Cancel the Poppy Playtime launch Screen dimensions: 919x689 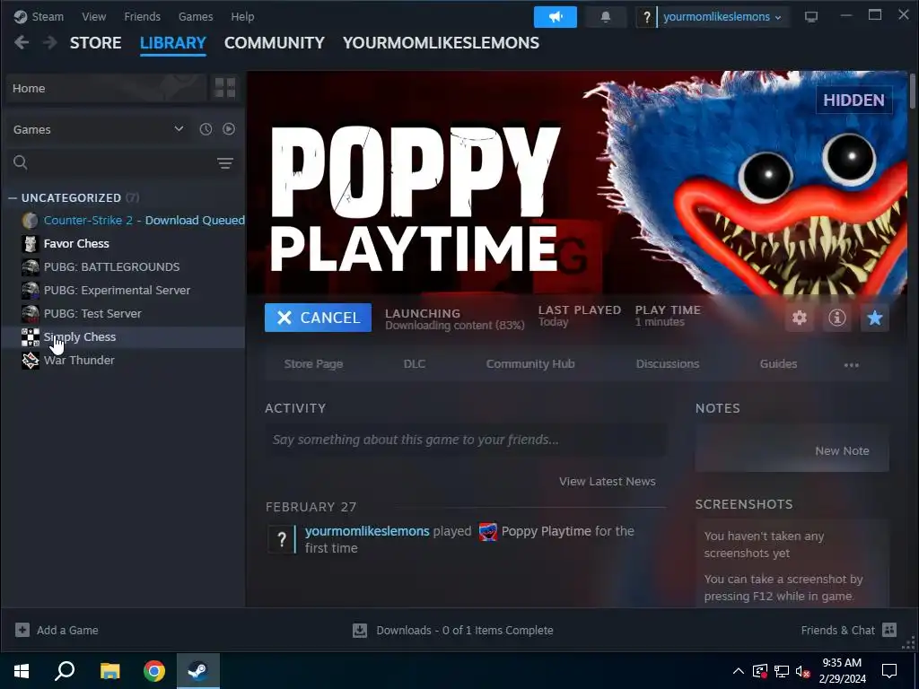[318, 318]
